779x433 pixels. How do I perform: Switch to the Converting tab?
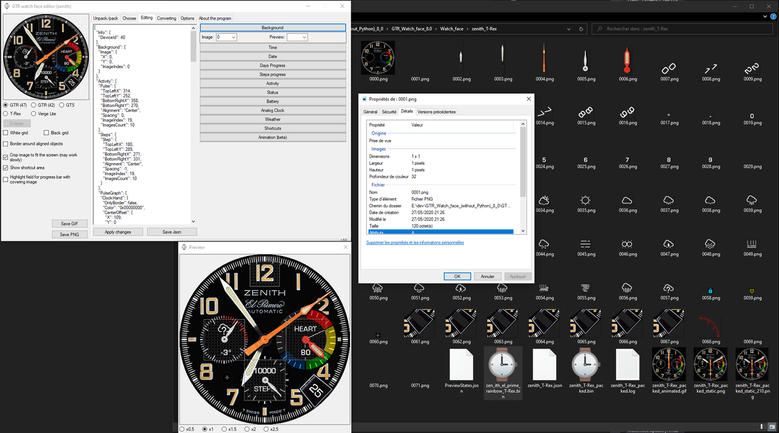[167, 18]
